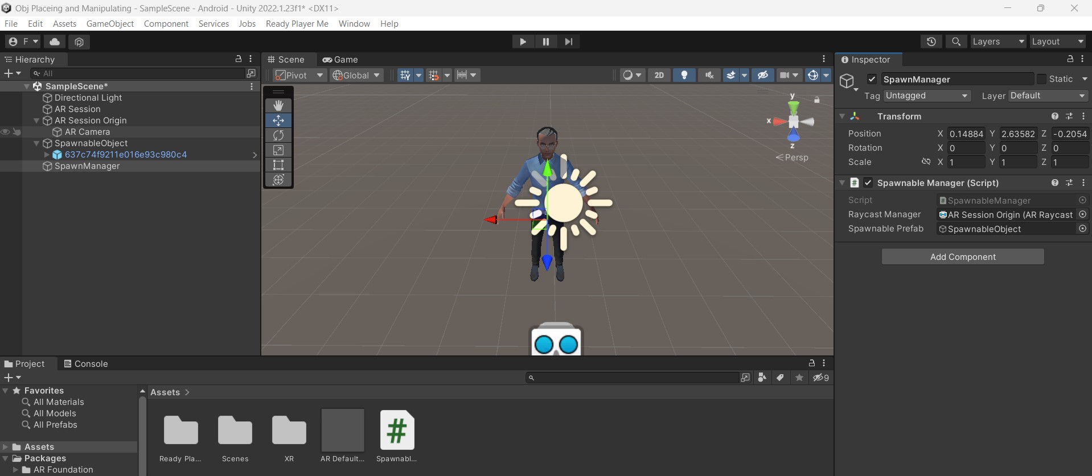Start Play mode
Image resolution: width=1092 pixels, height=476 pixels.
click(x=523, y=42)
